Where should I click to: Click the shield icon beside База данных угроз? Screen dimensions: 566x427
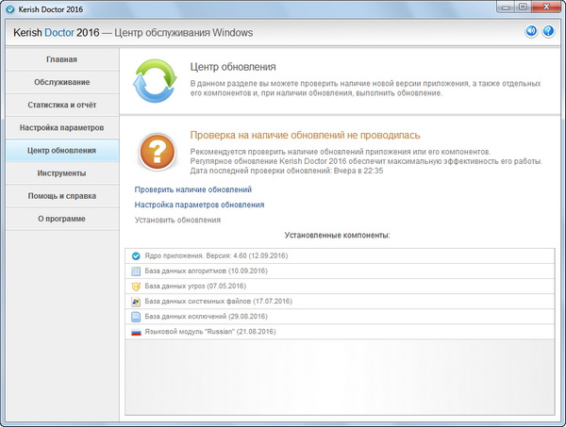point(136,287)
